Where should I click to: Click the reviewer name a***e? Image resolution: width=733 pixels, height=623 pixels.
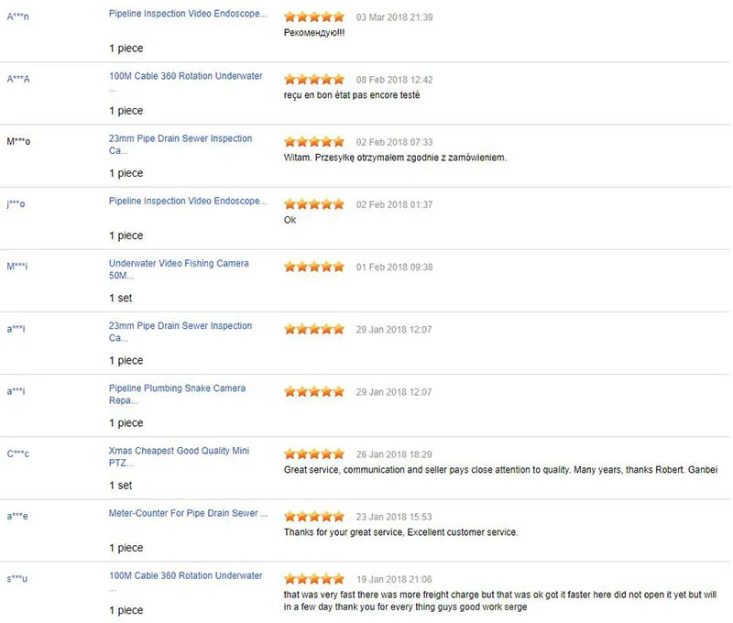click(17, 517)
